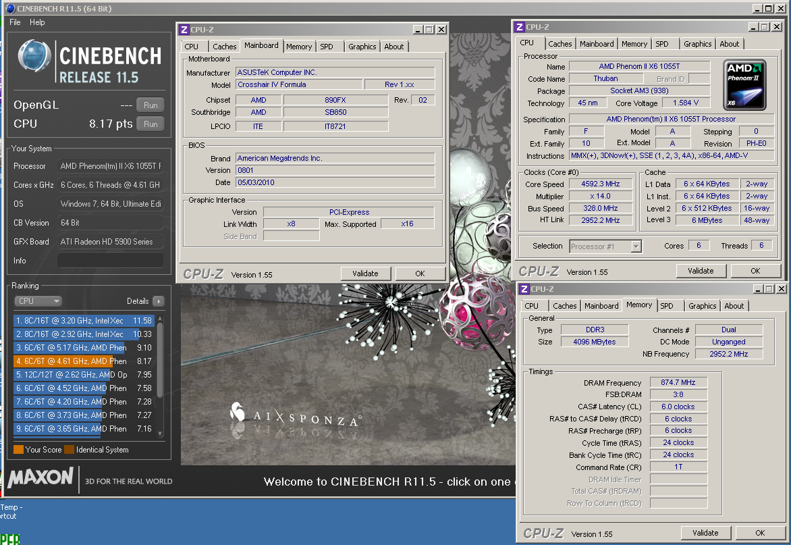Screen dimensions: 791x545
Task: Select highlighted ranking entry 6C/6T @ 4.61 GHz
Action: coord(84,361)
